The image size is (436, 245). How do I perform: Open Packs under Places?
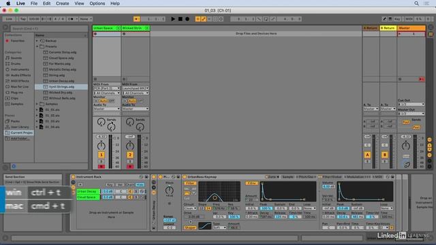tap(15, 121)
